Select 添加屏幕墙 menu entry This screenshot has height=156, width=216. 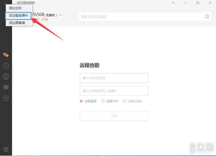(x=19, y=23)
